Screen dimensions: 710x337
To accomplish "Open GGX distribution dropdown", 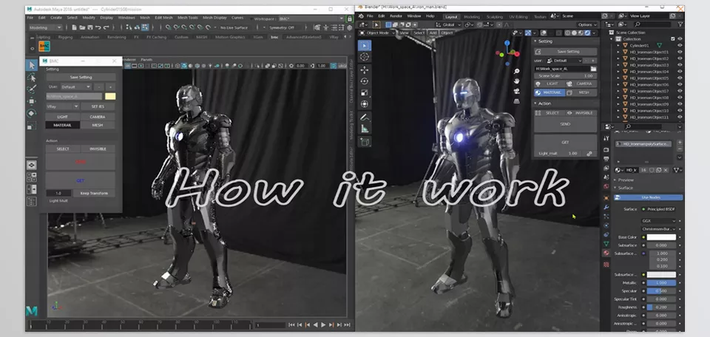I will (x=658, y=221).
